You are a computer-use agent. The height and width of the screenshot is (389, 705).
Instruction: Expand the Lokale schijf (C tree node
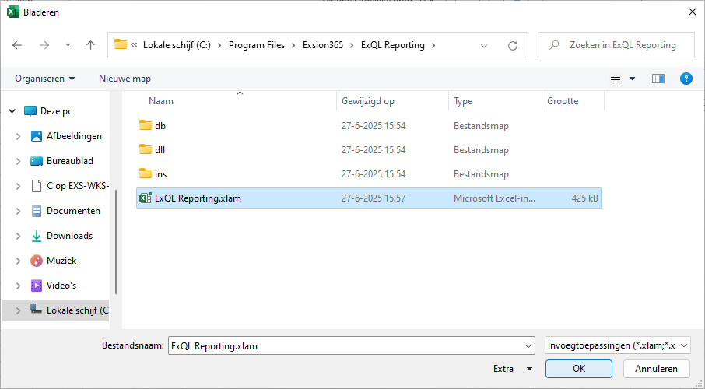19,310
